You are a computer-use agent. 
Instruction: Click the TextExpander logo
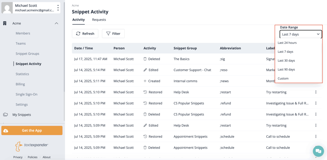coord(32,146)
